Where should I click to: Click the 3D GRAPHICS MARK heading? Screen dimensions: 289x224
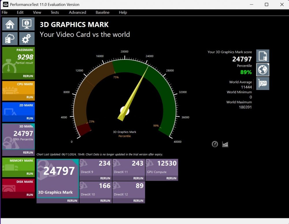coord(74,25)
